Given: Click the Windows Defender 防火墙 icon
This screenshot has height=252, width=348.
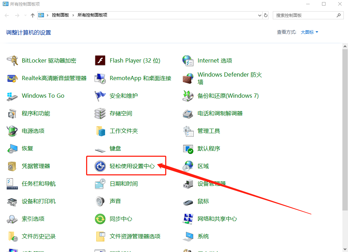Looking at the screenshot, I should (188, 78).
